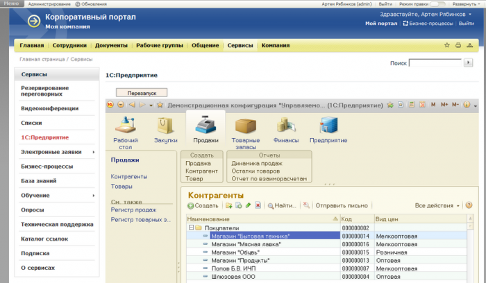The image size is (486, 283).
Task: Expand the Электронные заявки submenu
Action: tap(94, 152)
